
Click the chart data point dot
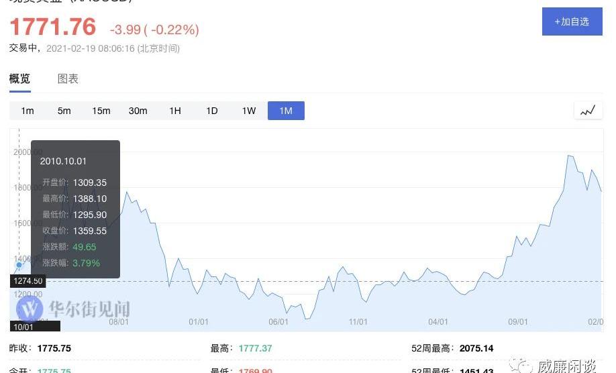(19, 265)
